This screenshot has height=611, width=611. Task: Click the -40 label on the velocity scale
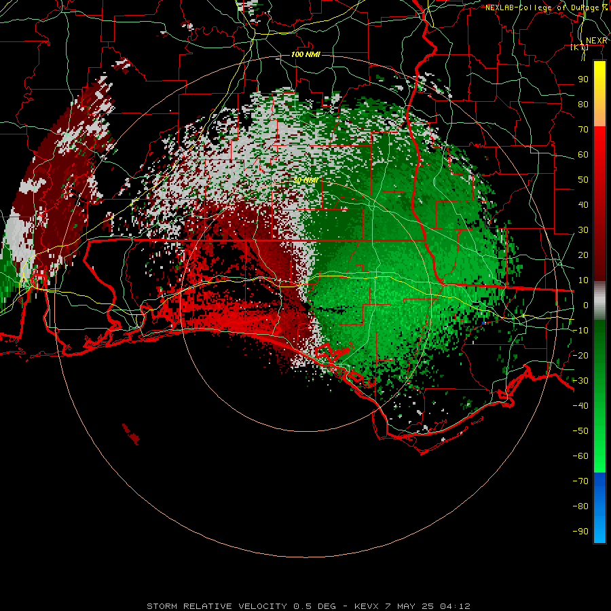tap(580, 406)
